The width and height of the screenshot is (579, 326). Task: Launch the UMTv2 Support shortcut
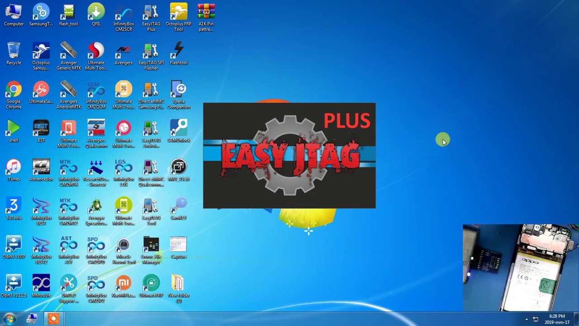point(69,289)
